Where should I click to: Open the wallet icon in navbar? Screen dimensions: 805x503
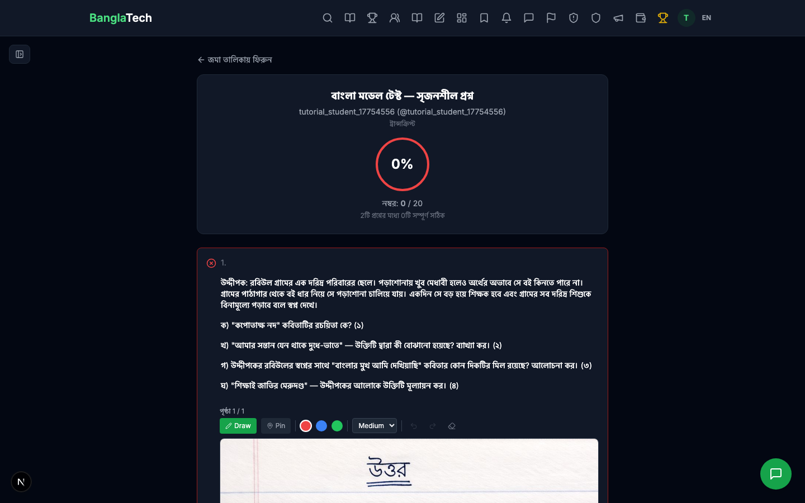click(641, 18)
